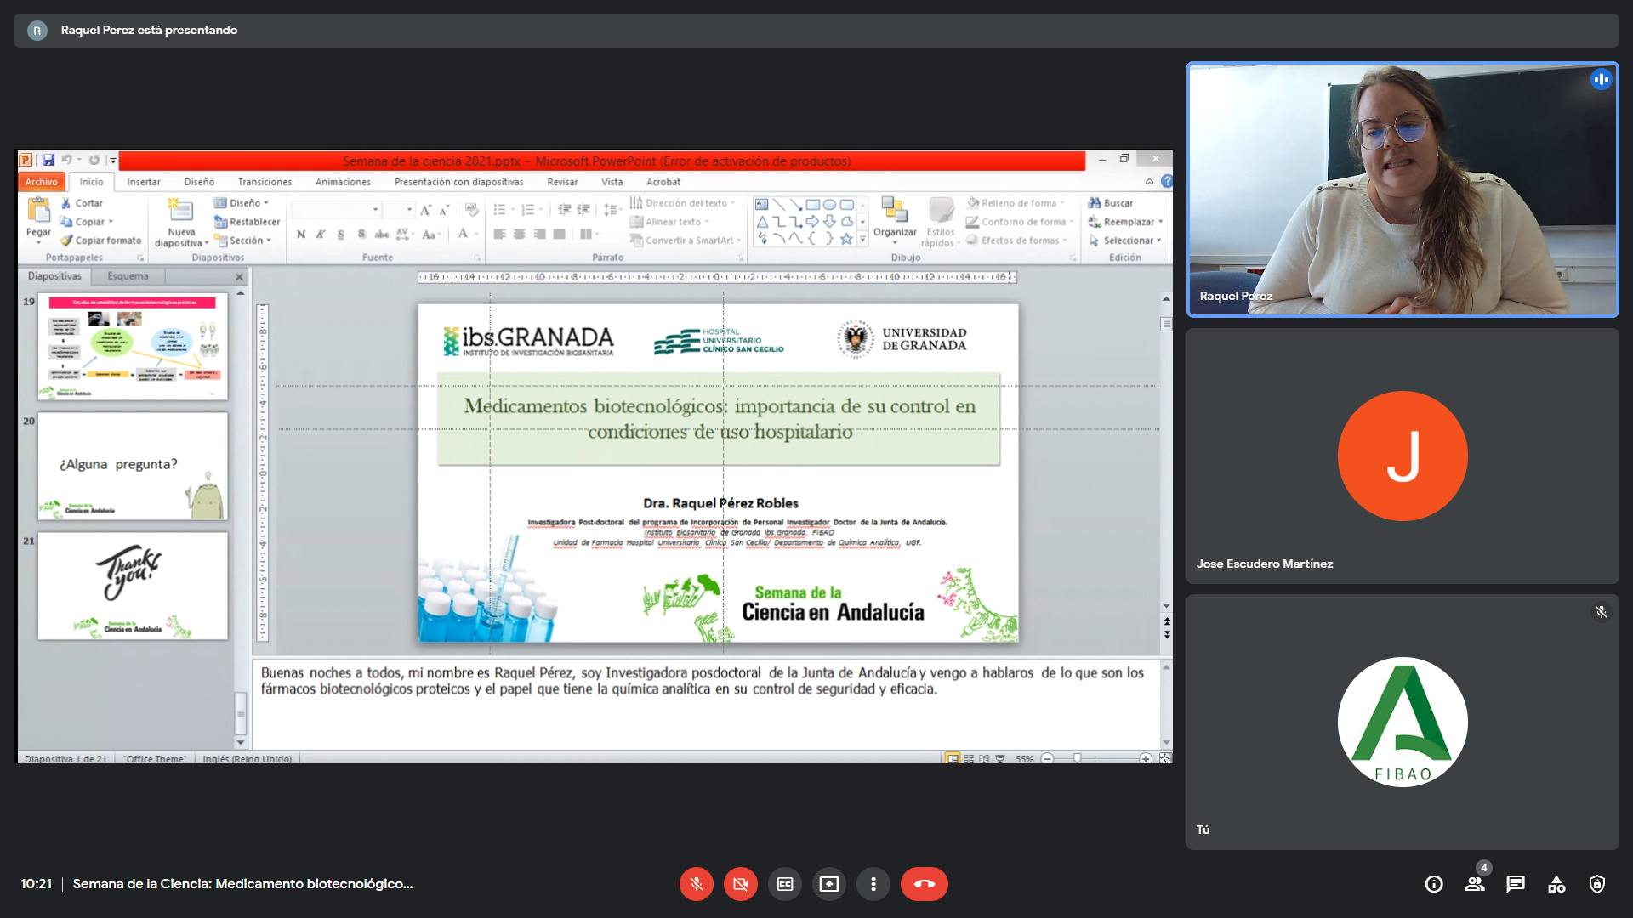This screenshot has width=1633, height=918.
Task: Select Jose Escudero Martínez participant tile
Action: (1403, 456)
